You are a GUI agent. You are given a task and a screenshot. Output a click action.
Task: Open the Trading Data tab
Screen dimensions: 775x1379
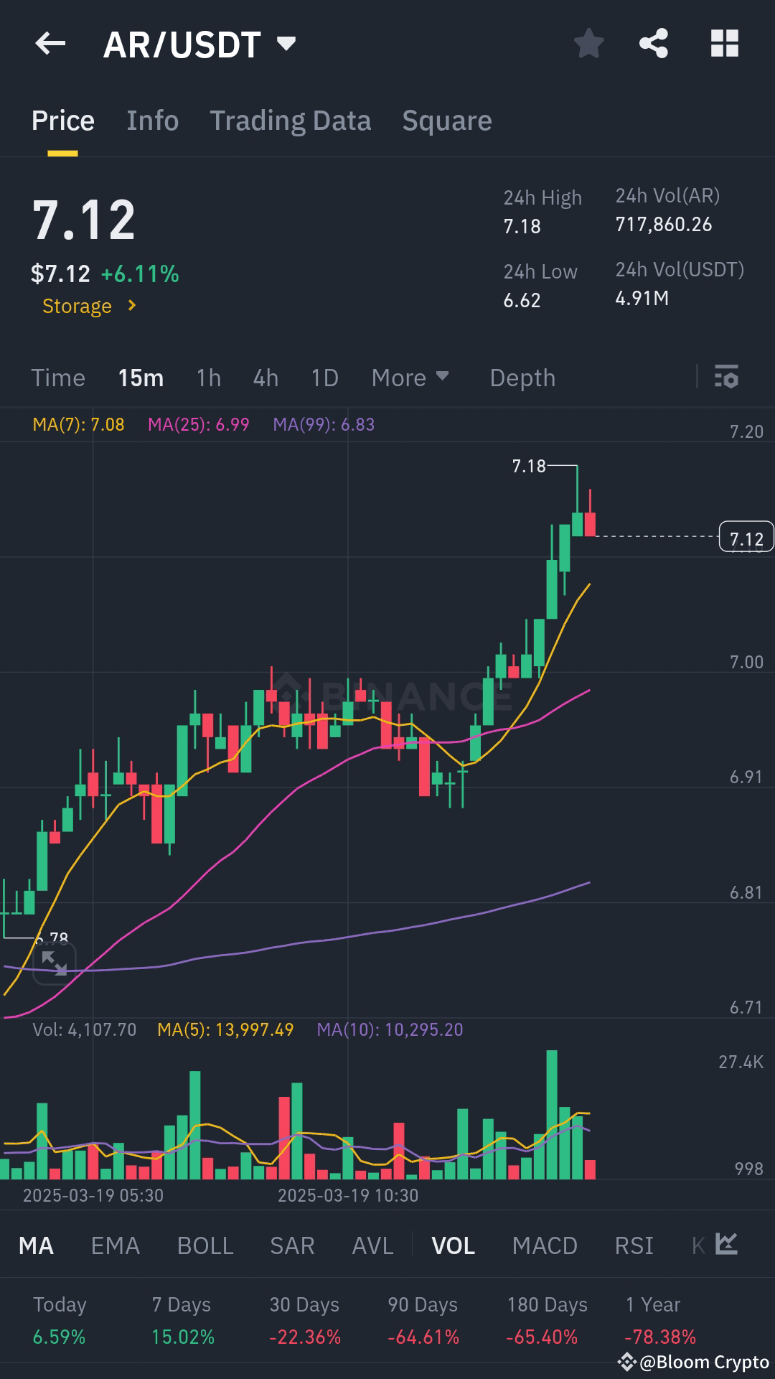pos(291,121)
